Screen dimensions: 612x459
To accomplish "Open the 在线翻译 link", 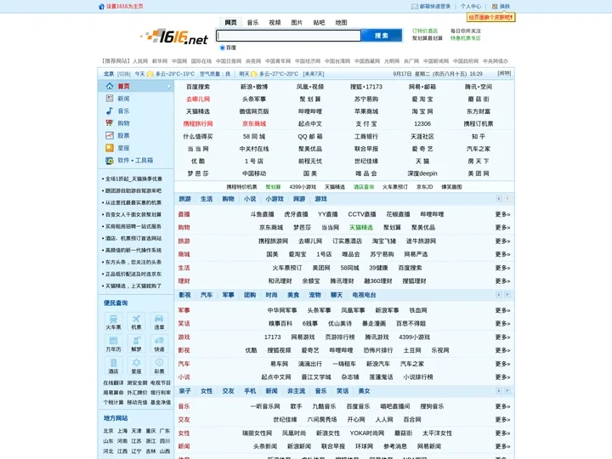I will coord(113,382).
